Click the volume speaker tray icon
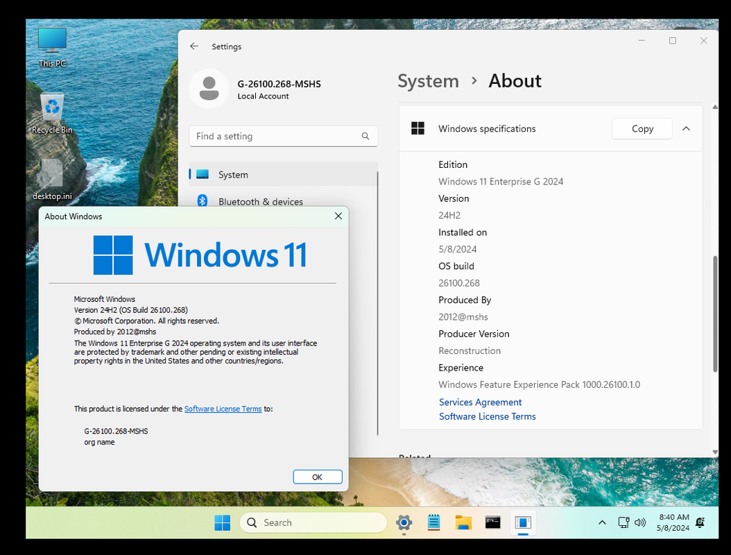 point(640,523)
